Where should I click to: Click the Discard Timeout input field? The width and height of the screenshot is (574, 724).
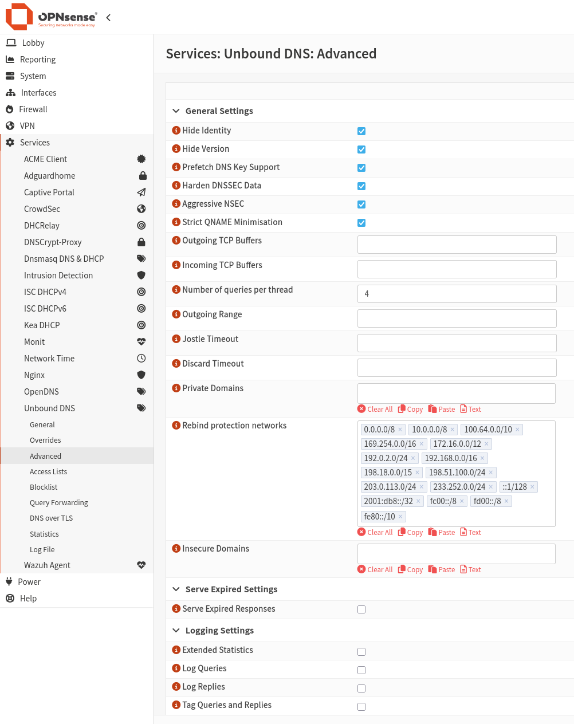click(457, 368)
